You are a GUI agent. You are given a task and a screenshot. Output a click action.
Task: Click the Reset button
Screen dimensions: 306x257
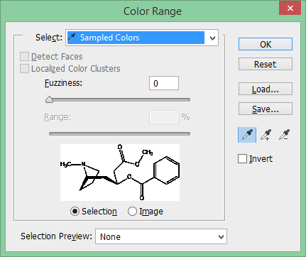pos(266,64)
